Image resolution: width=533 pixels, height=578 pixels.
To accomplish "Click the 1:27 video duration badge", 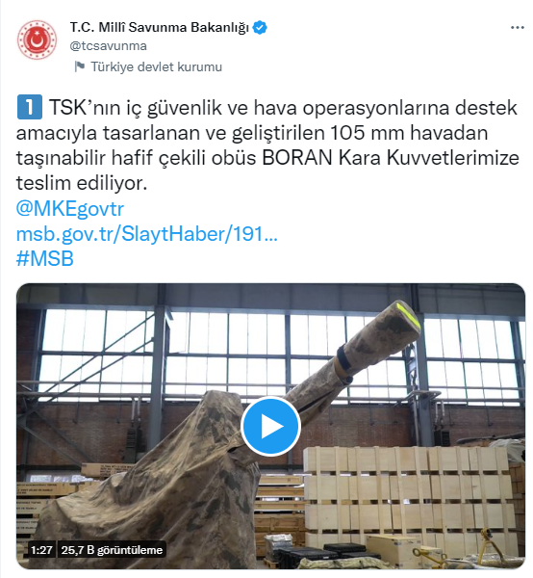I will coord(41,550).
